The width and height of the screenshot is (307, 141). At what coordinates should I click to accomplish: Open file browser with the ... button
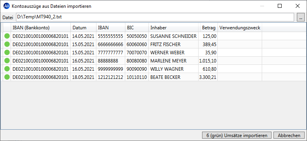[301, 18]
